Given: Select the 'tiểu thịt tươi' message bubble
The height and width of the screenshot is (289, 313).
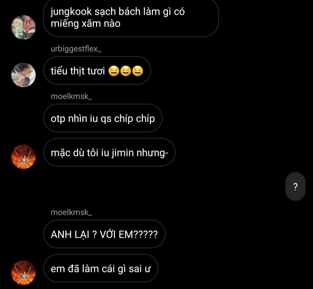Looking at the screenshot, I should tap(97, 70).
